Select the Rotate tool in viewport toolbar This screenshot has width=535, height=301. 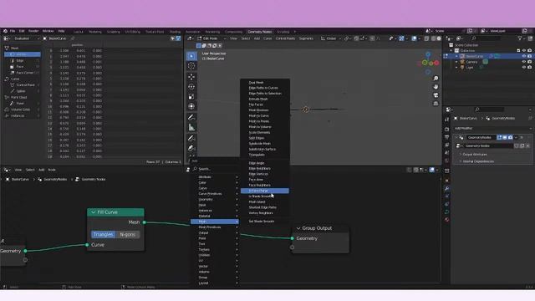(x=191, y=87)
